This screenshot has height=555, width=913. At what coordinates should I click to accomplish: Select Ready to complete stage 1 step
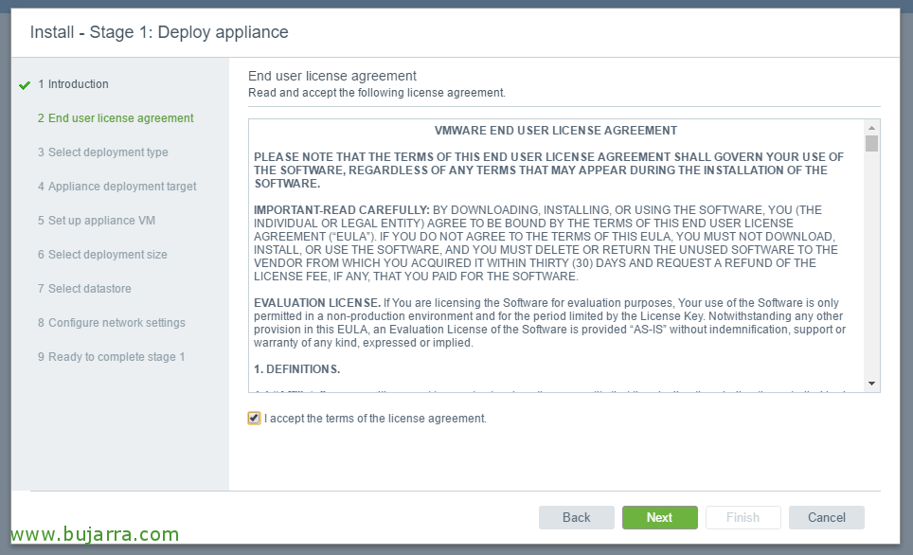[111, 356]
